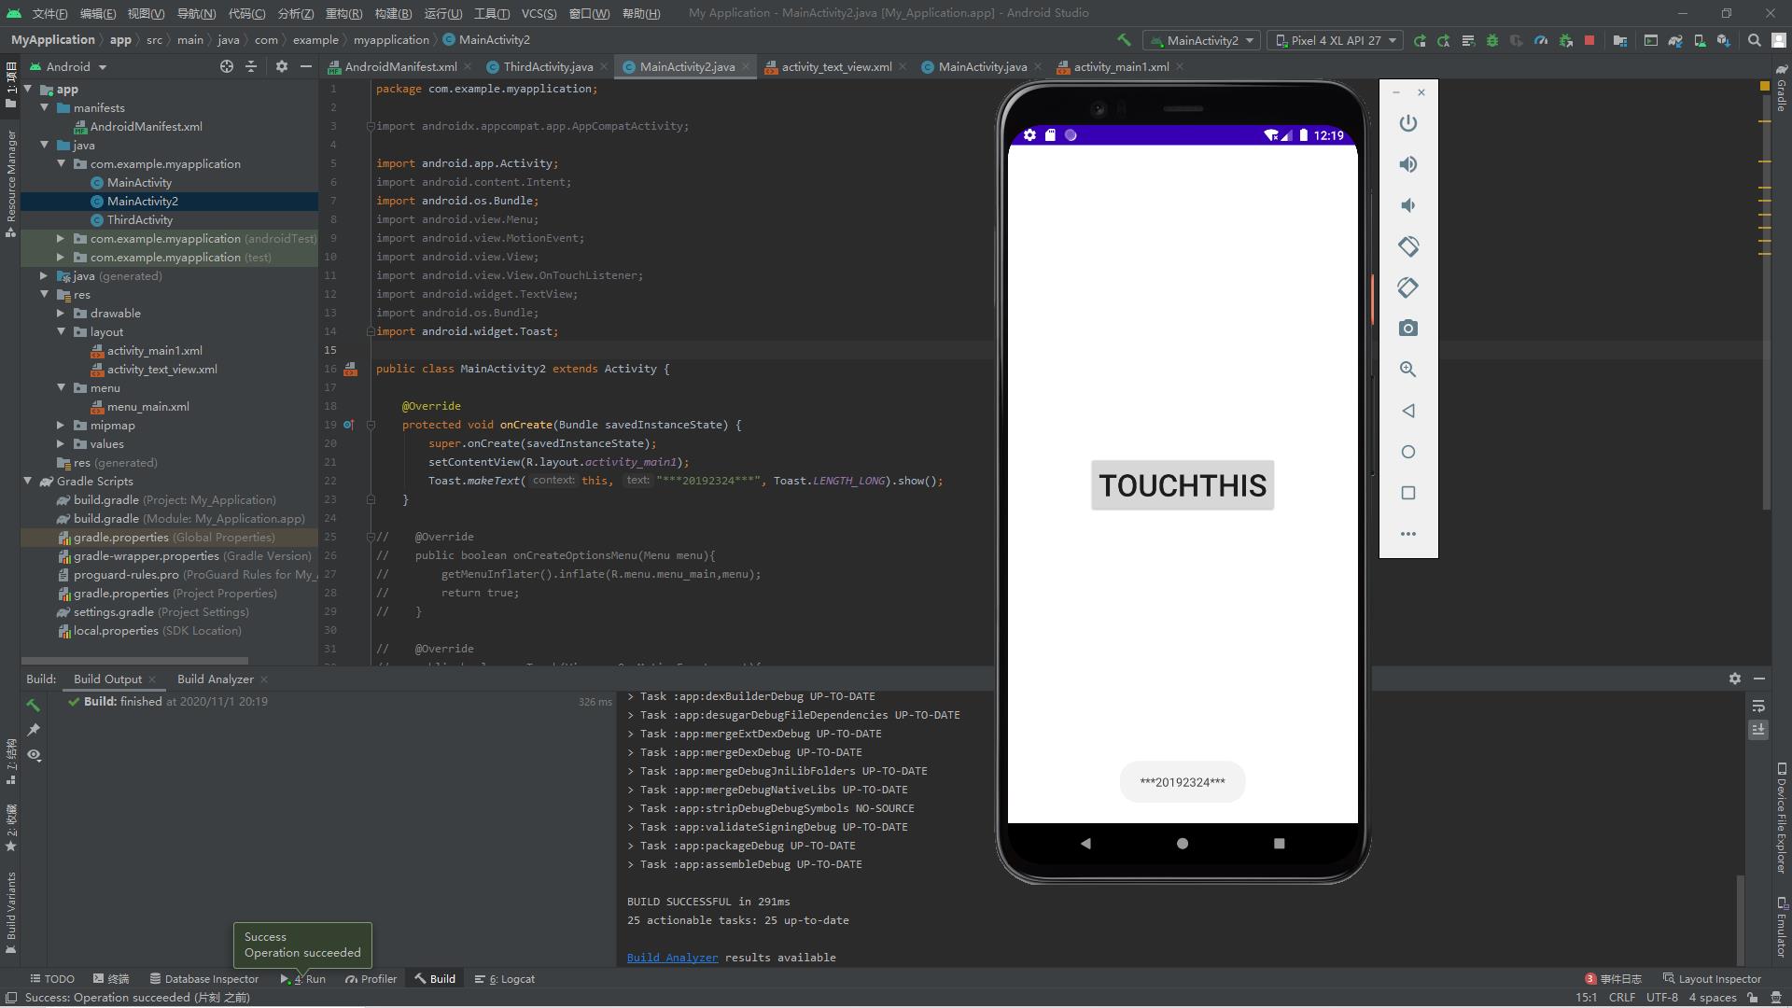Click emulator zoom magnifier icon
This screenshot has width=1792, height=1008.
click(x=1408, y=370)
